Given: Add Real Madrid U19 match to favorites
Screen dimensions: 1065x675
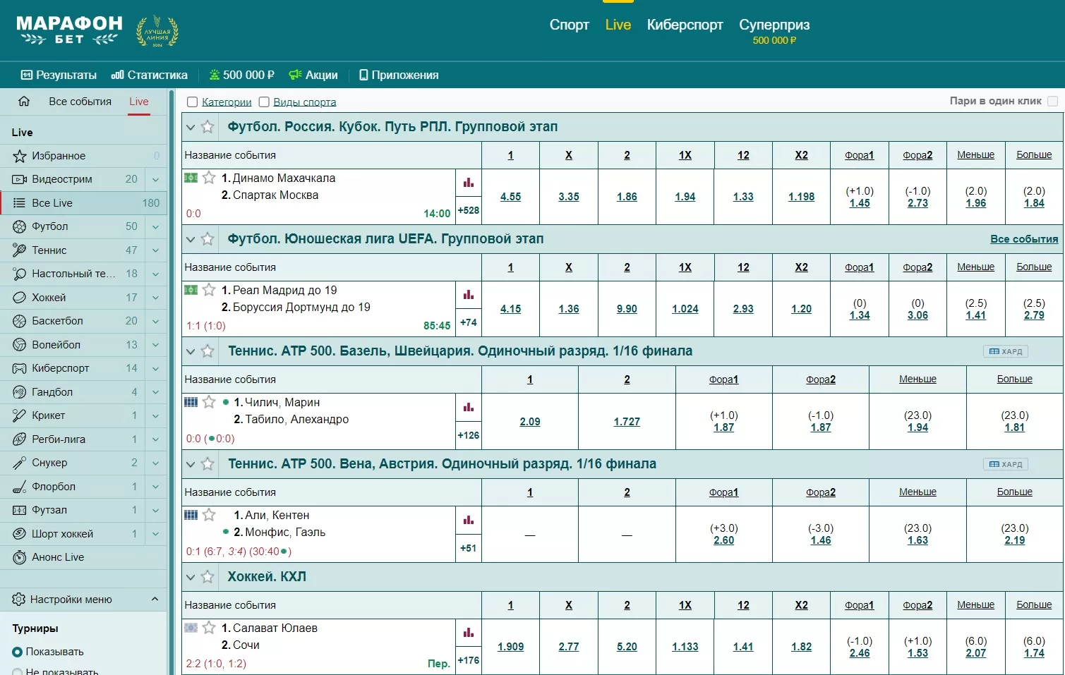Looking at the screenshot, I should coord(209,290).
